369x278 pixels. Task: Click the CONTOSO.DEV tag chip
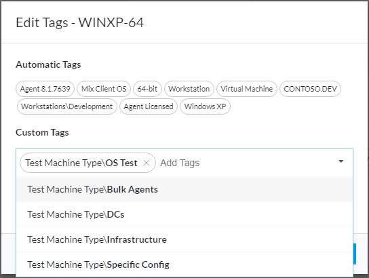[311, 89]
